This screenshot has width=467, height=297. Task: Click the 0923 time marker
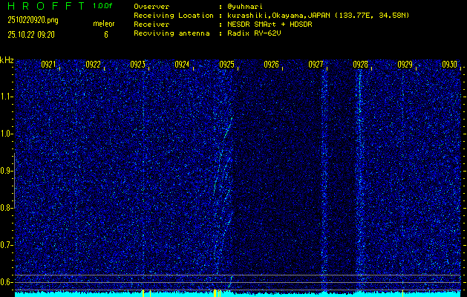(x=137, y=65)
